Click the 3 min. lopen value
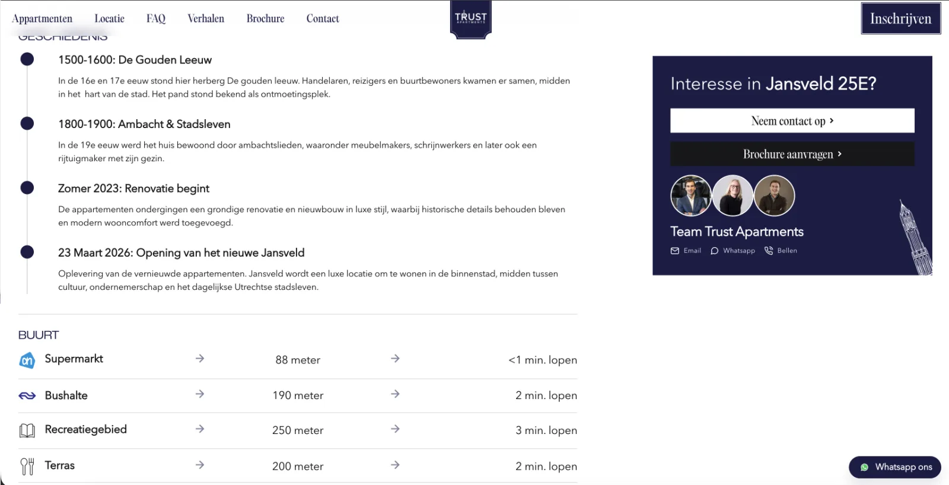 [546, 430]
